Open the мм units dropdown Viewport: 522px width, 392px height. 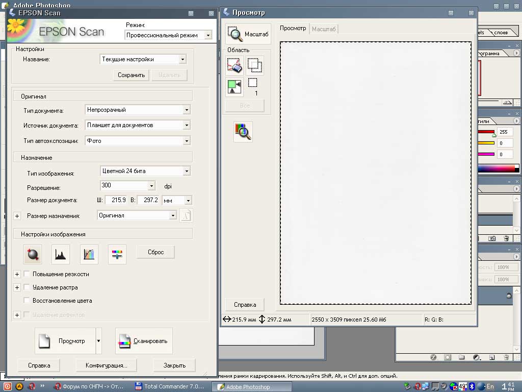(188, 200)
